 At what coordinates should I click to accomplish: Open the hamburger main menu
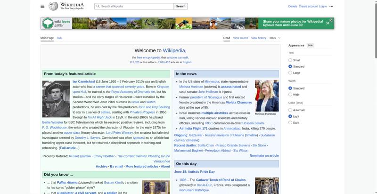42,6
